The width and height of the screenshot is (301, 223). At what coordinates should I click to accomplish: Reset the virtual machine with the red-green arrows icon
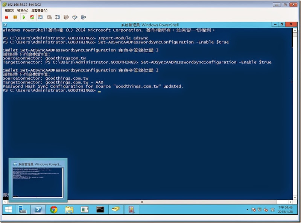click(x=32, y=17)
